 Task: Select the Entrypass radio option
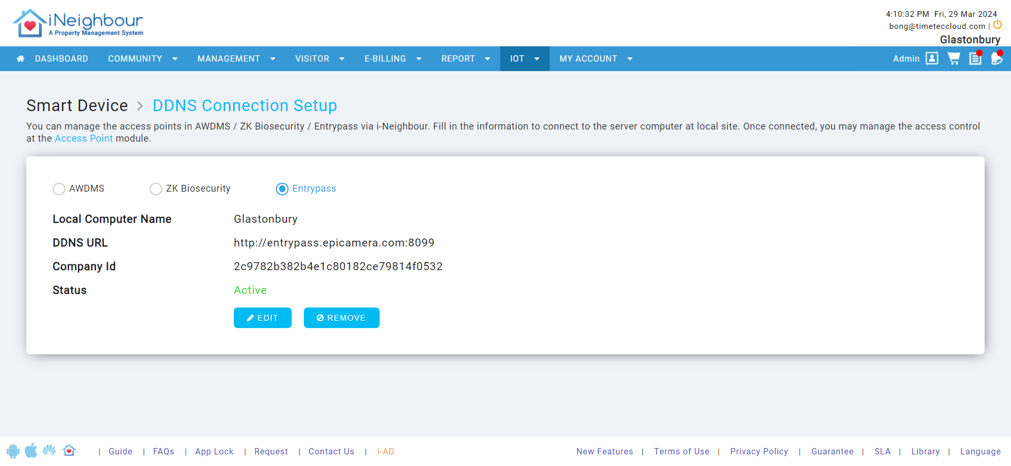pos(282,189)
